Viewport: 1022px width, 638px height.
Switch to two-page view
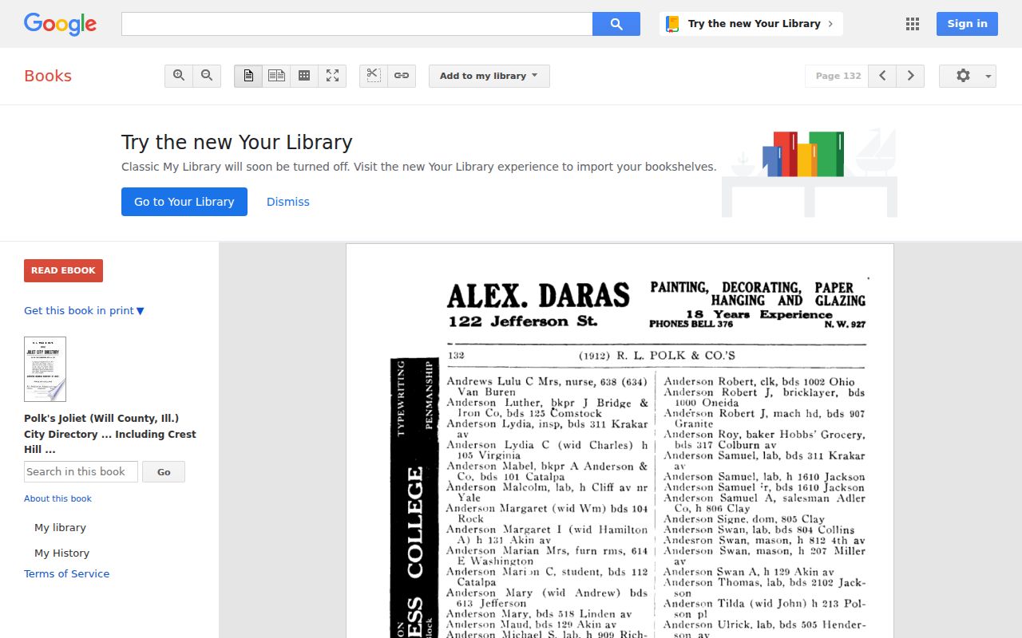276,76
